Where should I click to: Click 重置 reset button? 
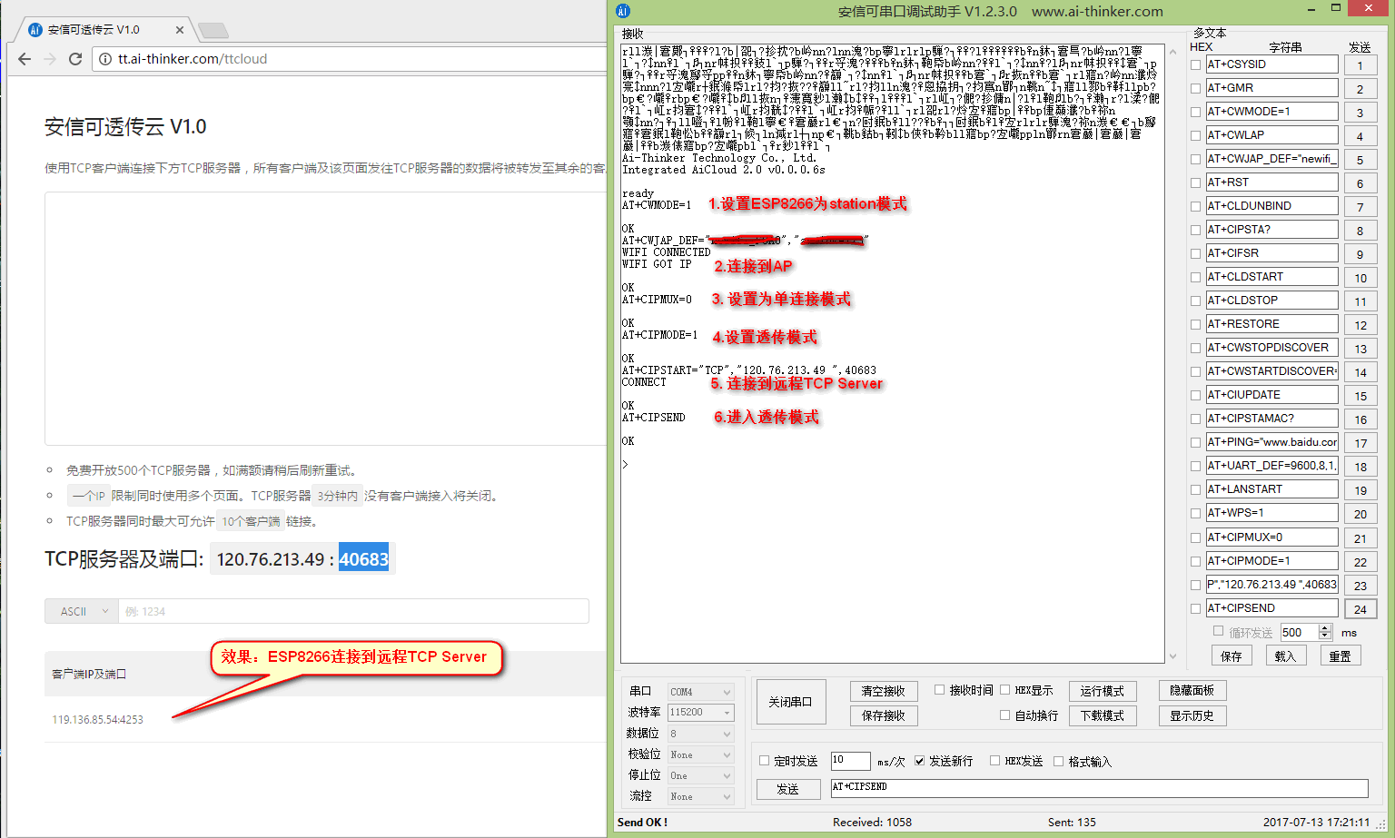[1340, 656]
